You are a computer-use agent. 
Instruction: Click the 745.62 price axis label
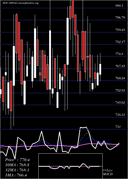tap(120, 102)
